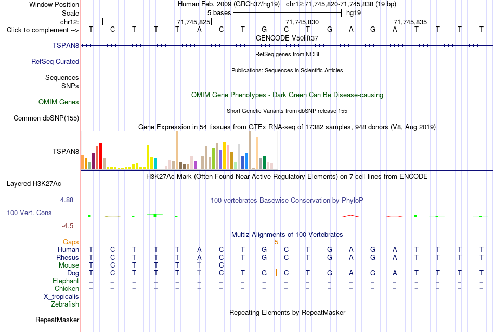Click the orange 5 gap-count marker
This screenshot has height=332, width=494.
[276, 242]
